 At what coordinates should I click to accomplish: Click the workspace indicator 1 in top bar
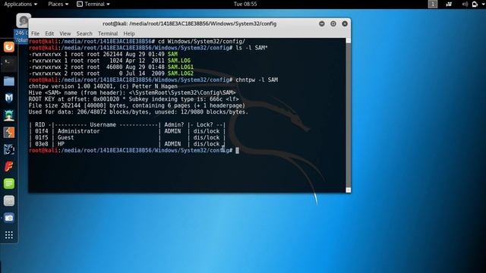click(x=433, y=4)
